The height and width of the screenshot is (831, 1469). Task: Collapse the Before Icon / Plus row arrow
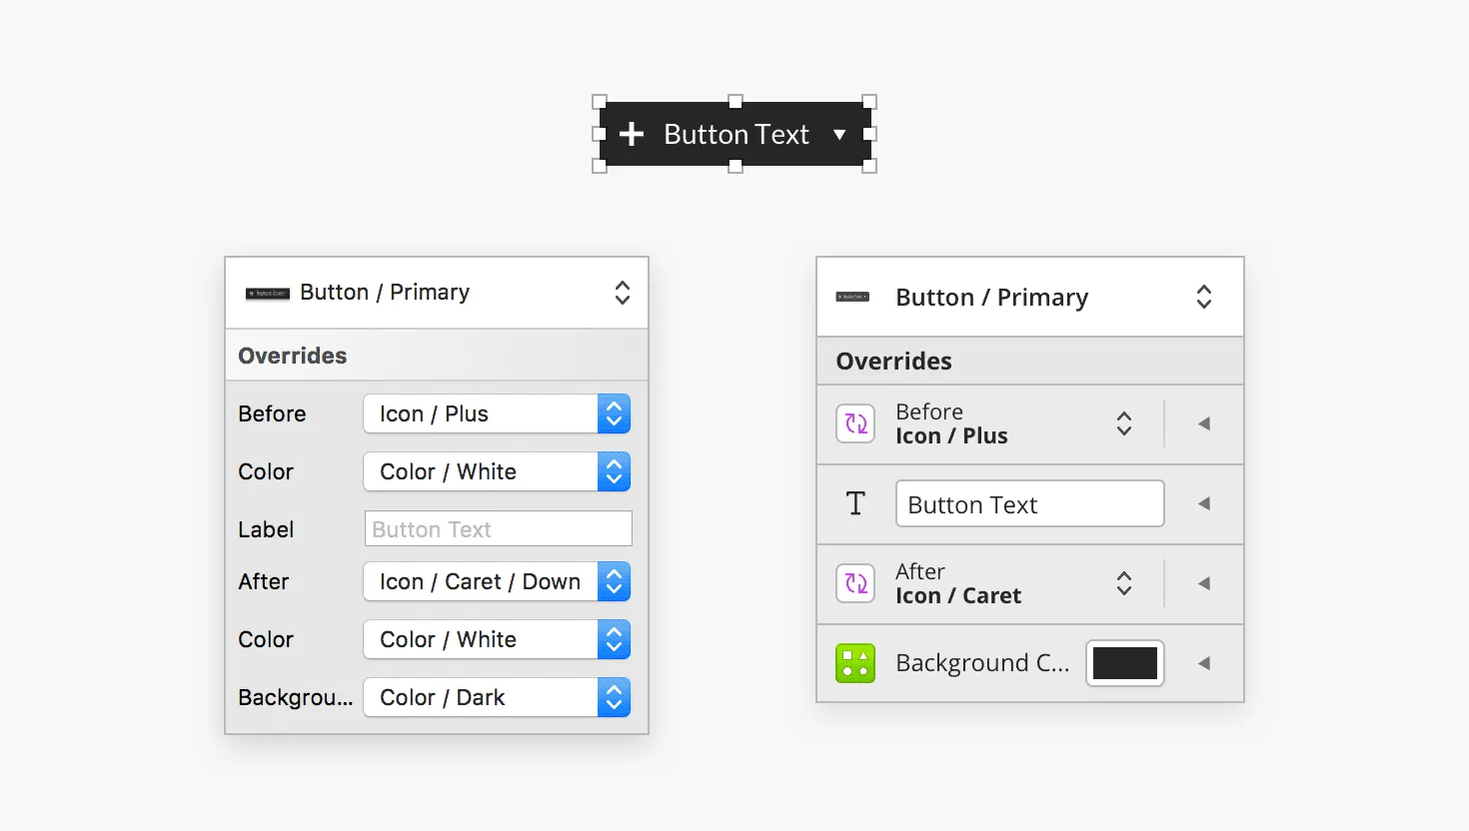(x=1204, y=423)
